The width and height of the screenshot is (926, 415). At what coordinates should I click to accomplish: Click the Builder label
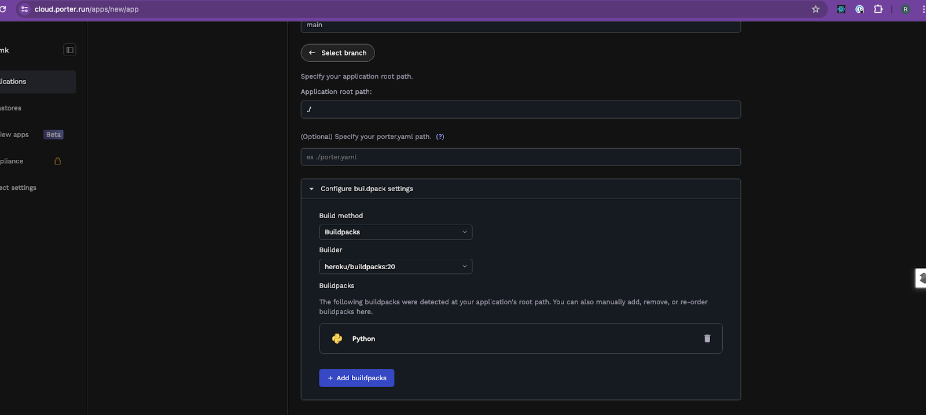click(x=330, y=250)
